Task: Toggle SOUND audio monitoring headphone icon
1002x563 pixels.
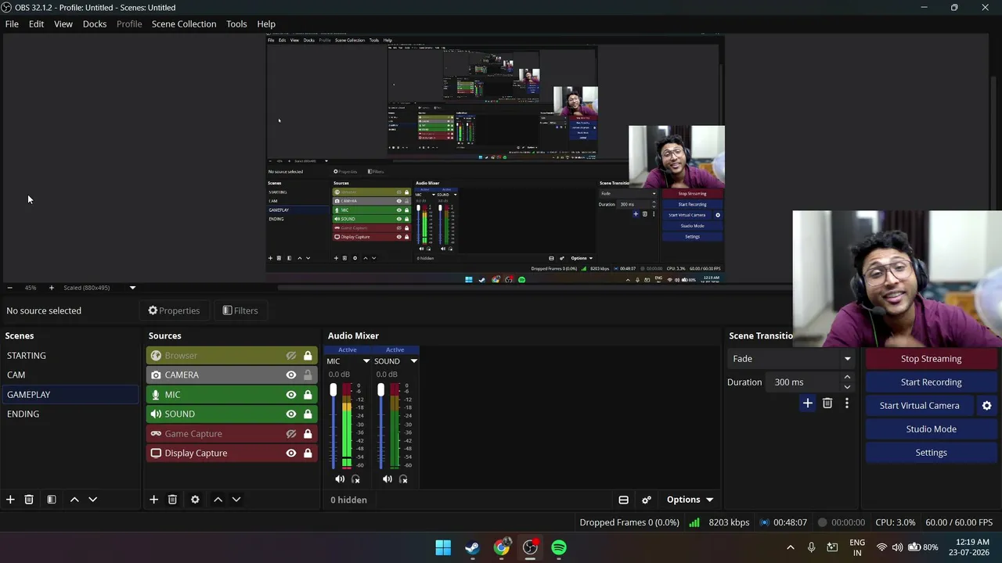Action: coord(403,479)
